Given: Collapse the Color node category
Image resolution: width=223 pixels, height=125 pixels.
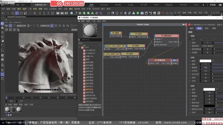Looking at the screenshot, I should [x=80, y=47].
